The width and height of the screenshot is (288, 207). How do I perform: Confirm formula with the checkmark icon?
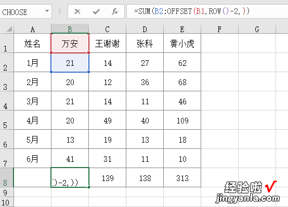[96, 11]
